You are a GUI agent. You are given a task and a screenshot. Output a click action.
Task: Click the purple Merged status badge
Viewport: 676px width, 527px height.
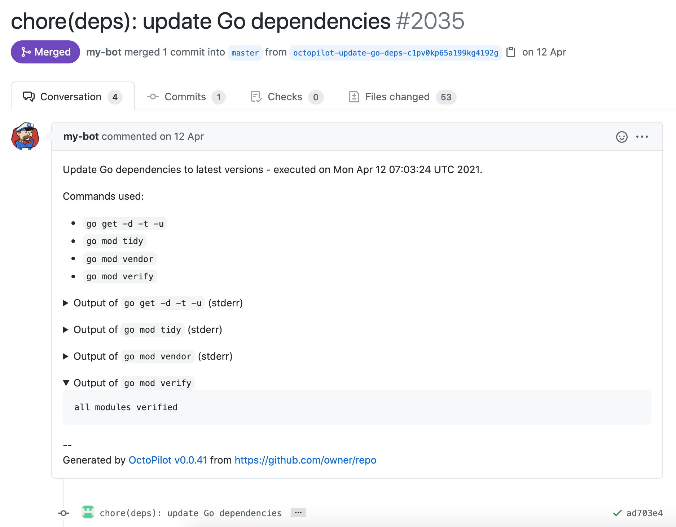pos(45,52)
